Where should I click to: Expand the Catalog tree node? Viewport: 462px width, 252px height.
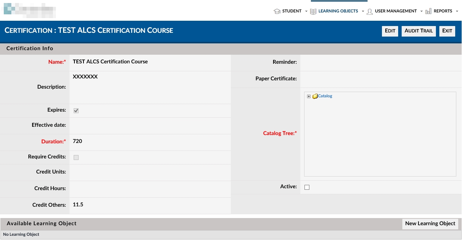(309, 97)
